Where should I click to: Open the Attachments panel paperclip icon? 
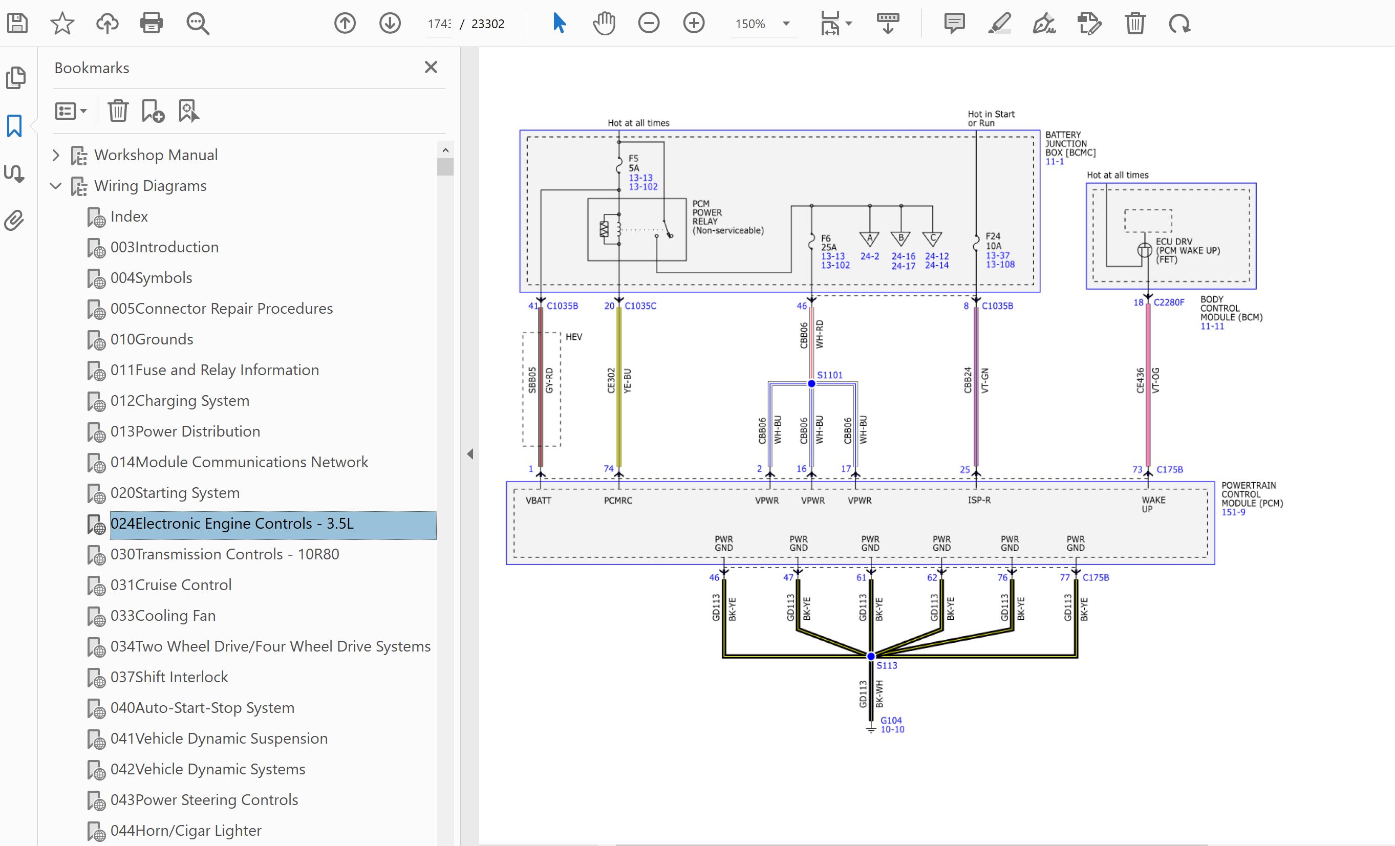click(15, 221)
